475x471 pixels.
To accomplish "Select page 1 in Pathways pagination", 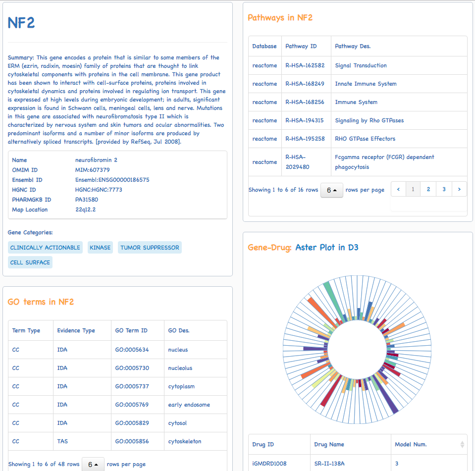I will 413,189.
